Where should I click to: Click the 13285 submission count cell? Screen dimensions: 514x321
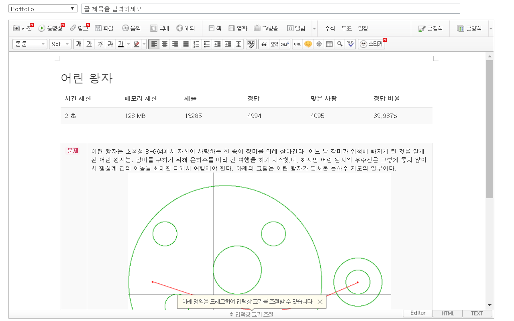click(x=193, y=116)
